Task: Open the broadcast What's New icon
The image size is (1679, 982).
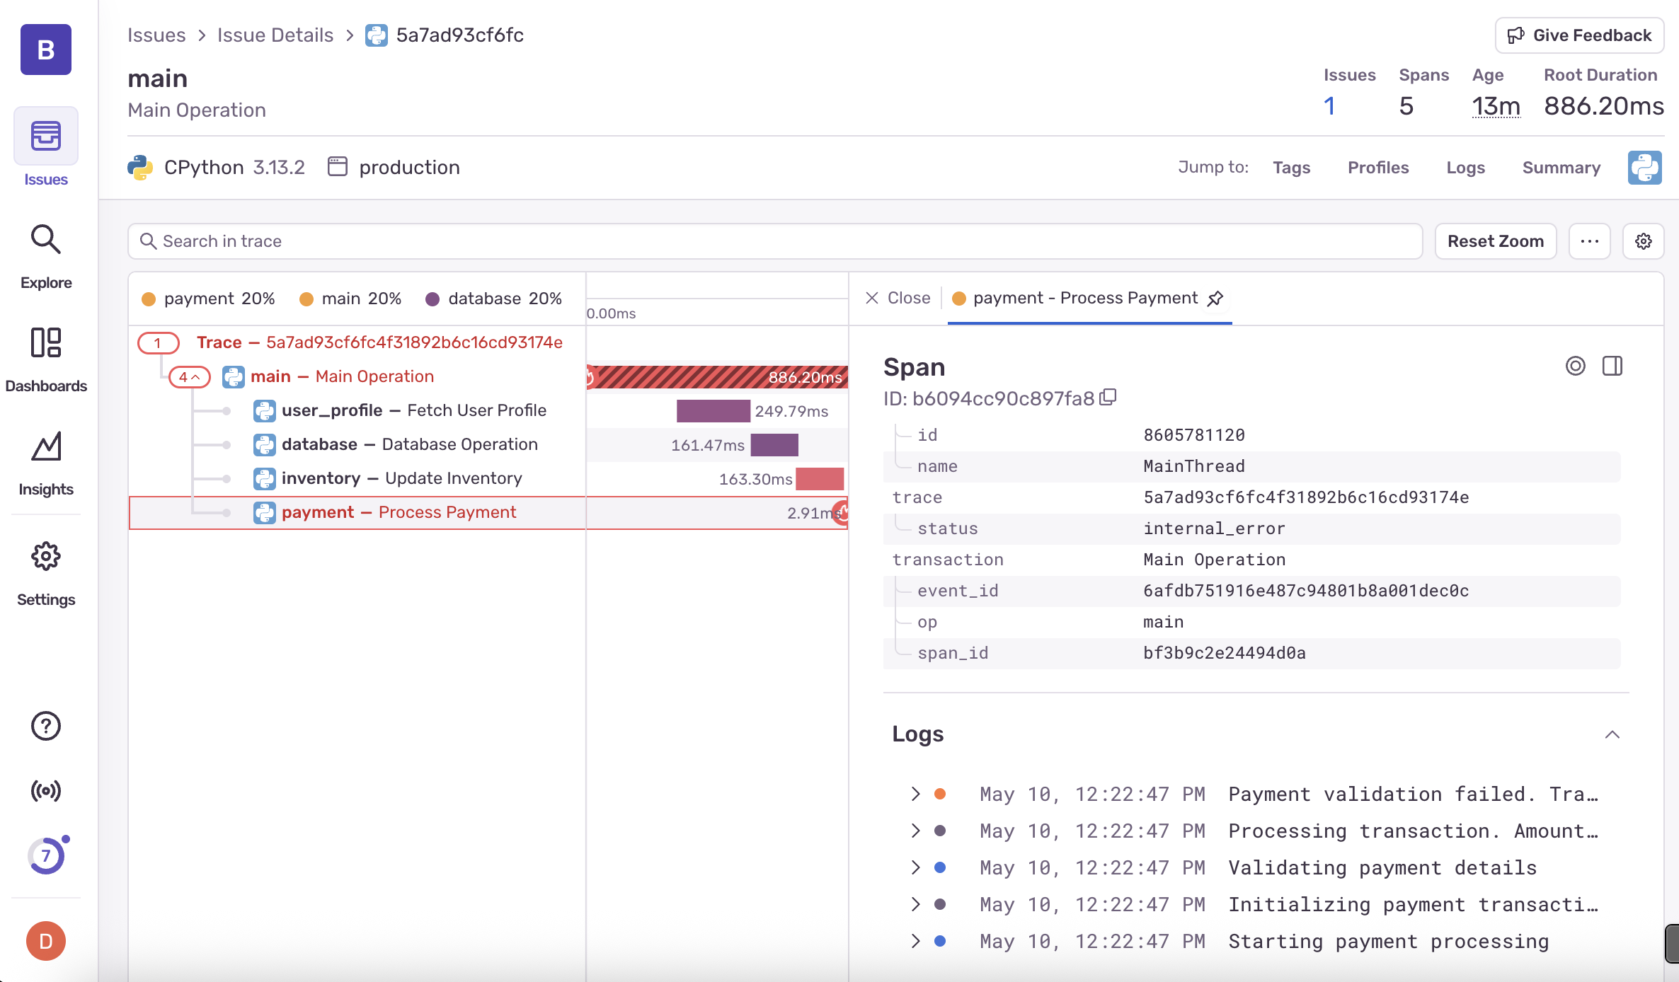Action: pos(45,790)
